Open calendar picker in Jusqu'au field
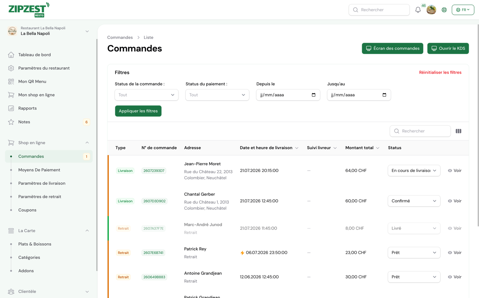Screen dimensions: 479x298 click(x=384, y=95)
